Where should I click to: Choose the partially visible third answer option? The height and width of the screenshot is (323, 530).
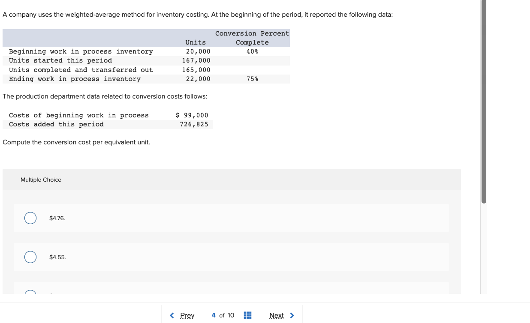point(30,294)
